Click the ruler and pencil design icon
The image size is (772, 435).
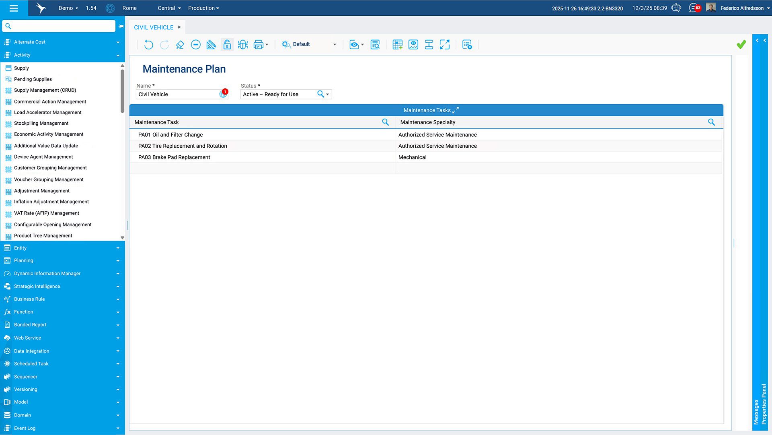[x=211, y=45]
